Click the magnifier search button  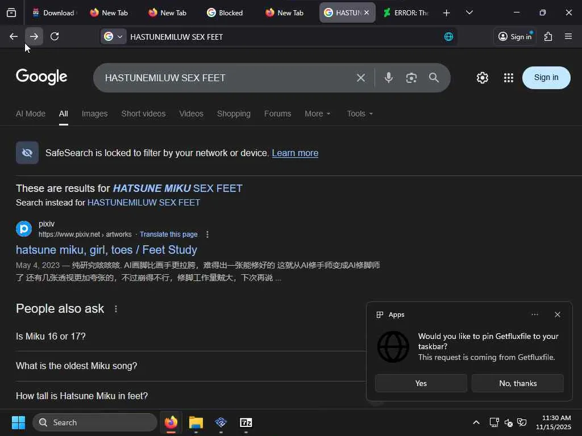[x=434, y=77]
